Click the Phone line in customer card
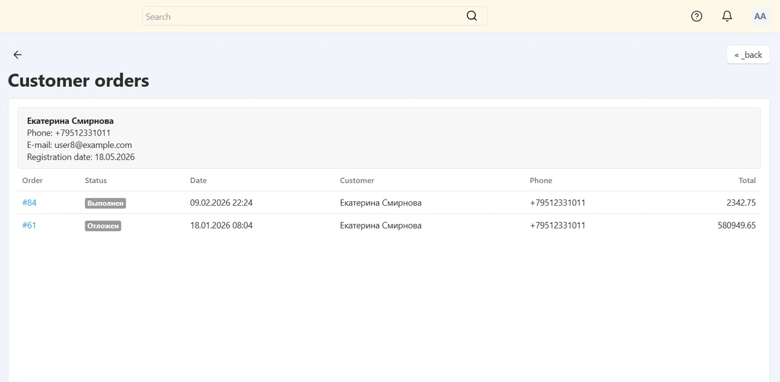Image resolution: width=780 pixels, height=382 pixels. coord(69,133)
